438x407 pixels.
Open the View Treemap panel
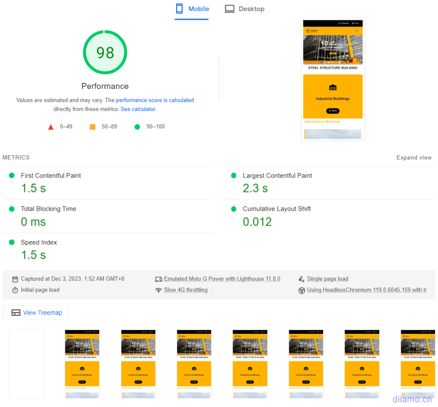35,313
